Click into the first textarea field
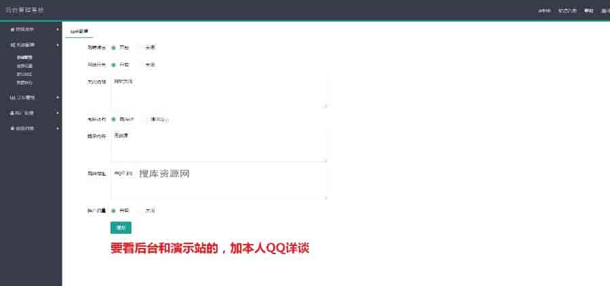This screenshot has width=610, height=286. [x=219, y=91]
